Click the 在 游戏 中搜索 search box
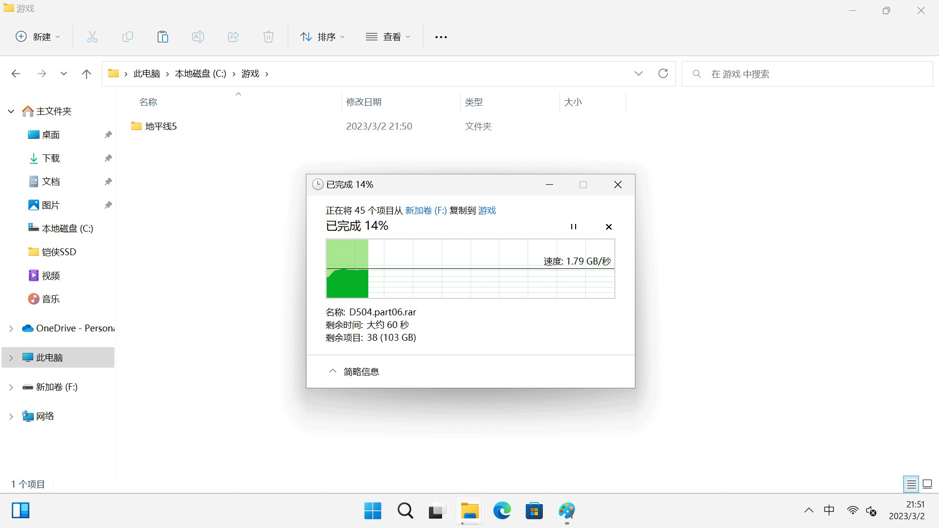 (807, 74)
